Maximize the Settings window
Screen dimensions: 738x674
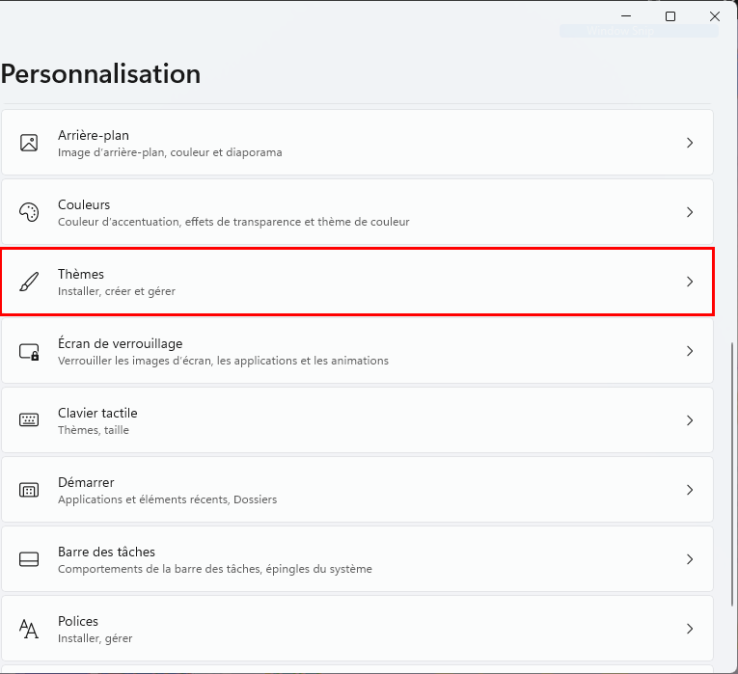(x=670, y=16)
